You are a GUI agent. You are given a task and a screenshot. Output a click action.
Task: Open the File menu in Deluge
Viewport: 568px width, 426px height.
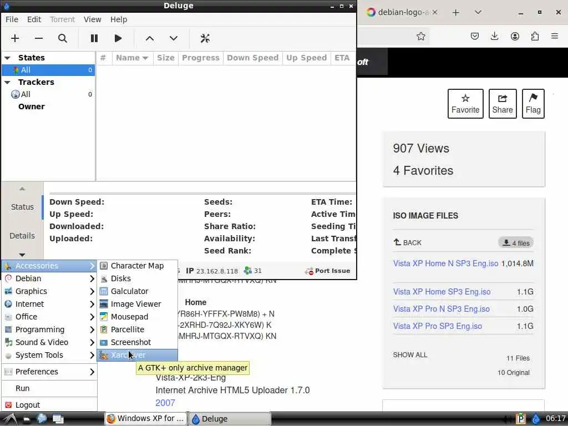[12, 19]
